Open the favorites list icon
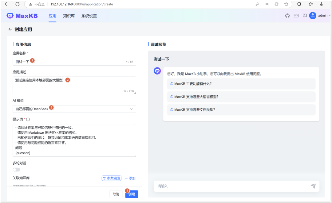 pyautogui.click(x=310, y=4)
